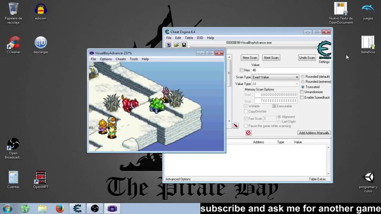381x214 pixels.
Task: Open VisualBoyAdvance Options menu
Action: pyautogui.click(x=106, y=59)
